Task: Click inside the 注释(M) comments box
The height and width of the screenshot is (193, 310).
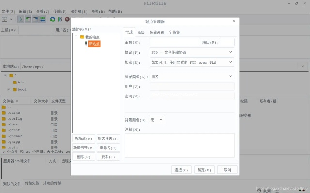Action: [180, 145]
